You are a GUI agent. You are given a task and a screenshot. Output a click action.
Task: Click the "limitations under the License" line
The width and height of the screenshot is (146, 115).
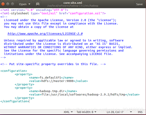[x=58, y=54]
